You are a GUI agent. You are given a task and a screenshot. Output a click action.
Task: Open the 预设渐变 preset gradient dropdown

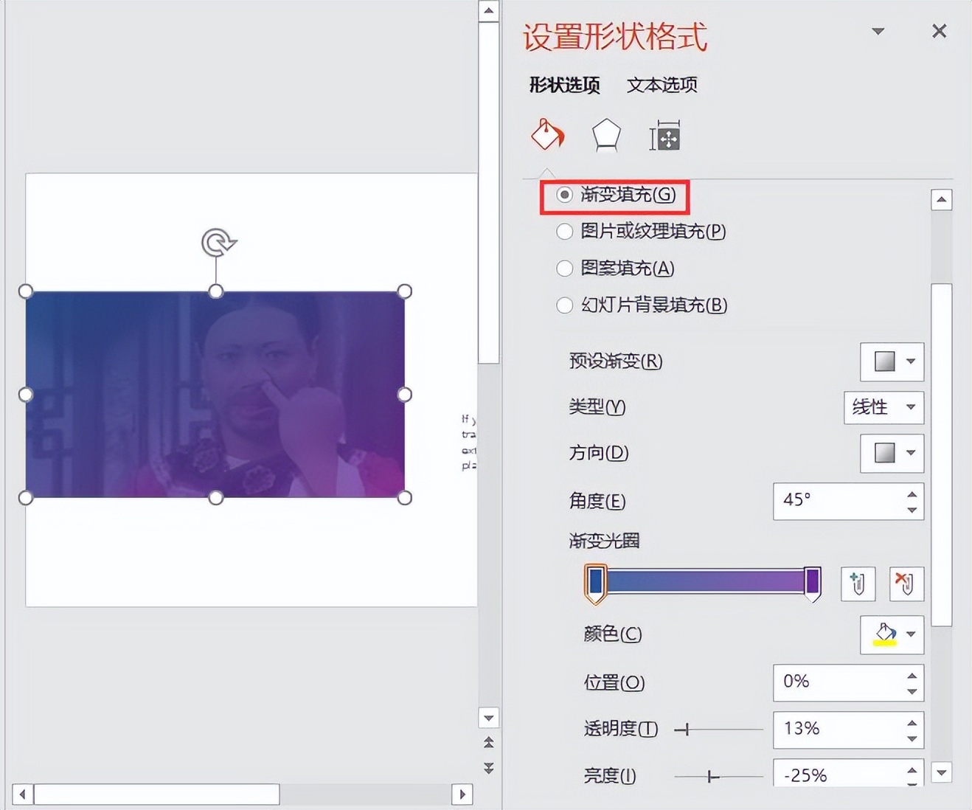tap(892, 361)
